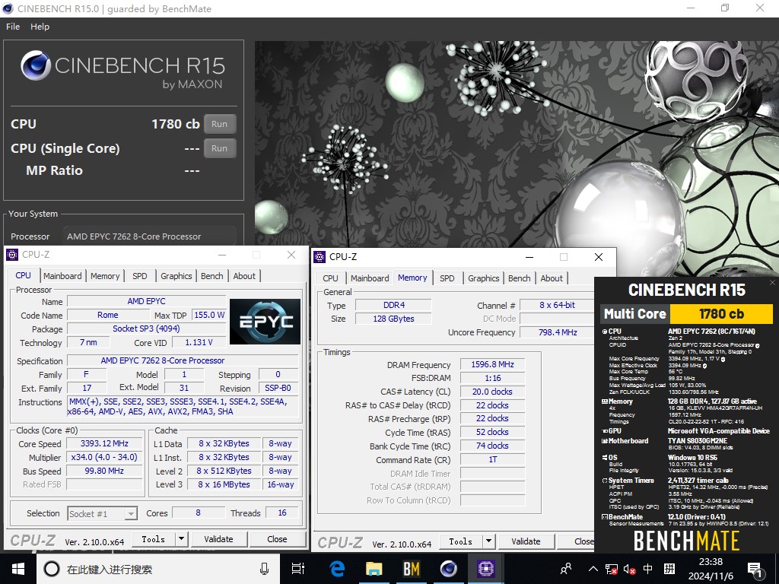Screen dimensions: 779x584
Task: Click the IME grid pad tray icon
Action: pos(669,569)
